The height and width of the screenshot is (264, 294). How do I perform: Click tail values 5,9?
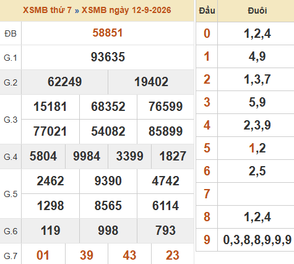[257, 102]
